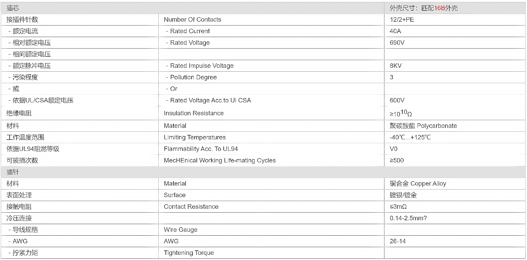This screenshot has height=260, width=527.
Task: Select 'Insulation Resistance' label
Action: (194, 113)
